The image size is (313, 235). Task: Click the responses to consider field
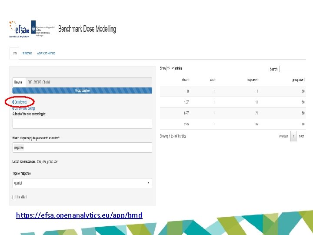click(x=82, y=148)
